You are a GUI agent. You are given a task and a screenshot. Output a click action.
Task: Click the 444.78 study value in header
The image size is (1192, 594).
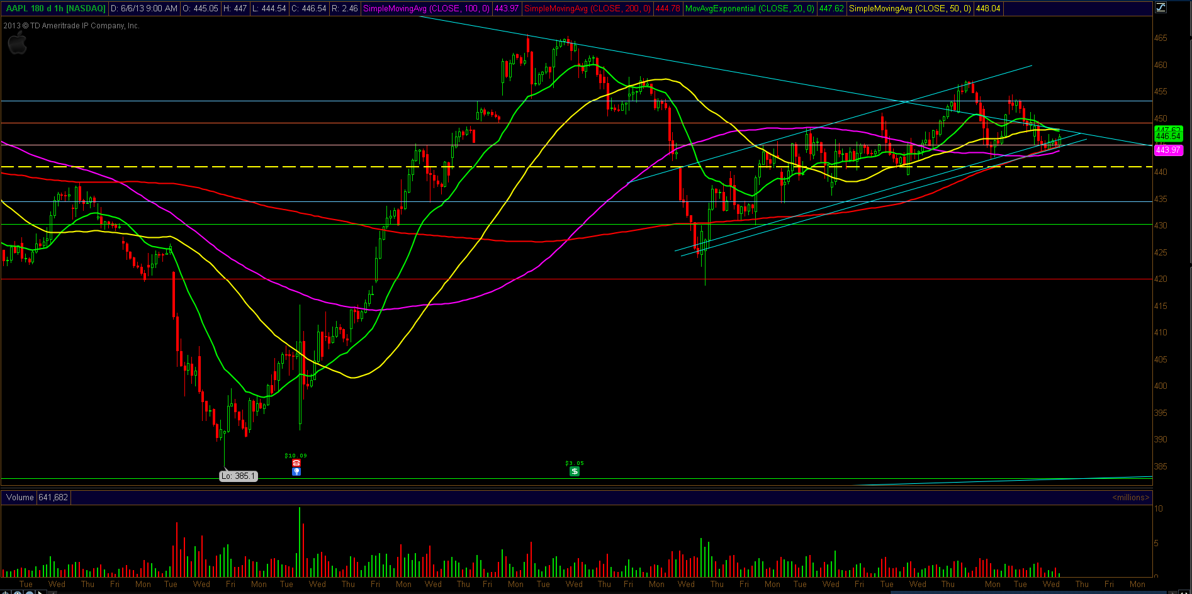(x=668, y=9)
